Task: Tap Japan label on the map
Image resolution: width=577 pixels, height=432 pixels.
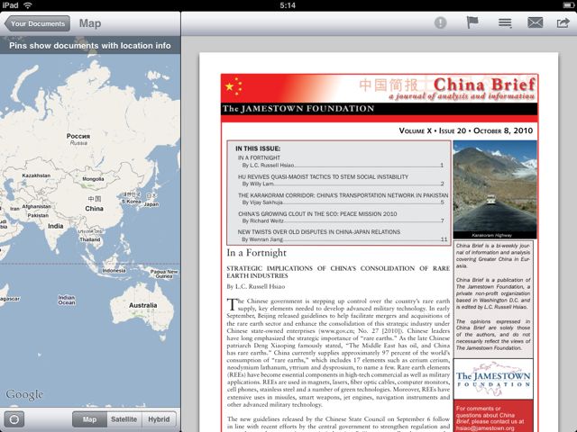Action: (151, 204)
